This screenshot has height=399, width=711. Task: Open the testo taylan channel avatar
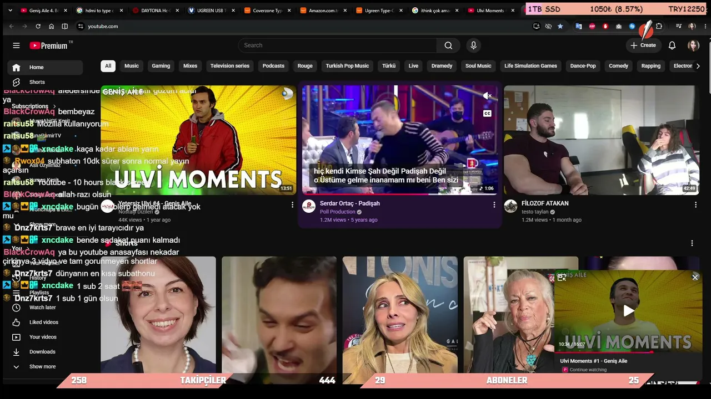(510, 207)
